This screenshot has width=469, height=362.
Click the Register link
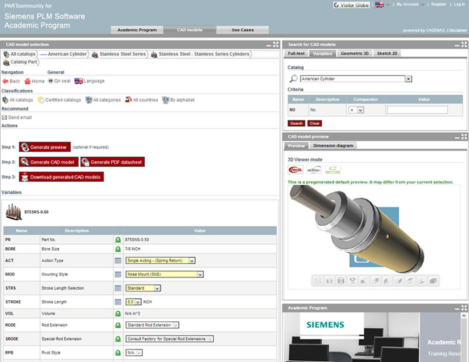coord(438,4)
